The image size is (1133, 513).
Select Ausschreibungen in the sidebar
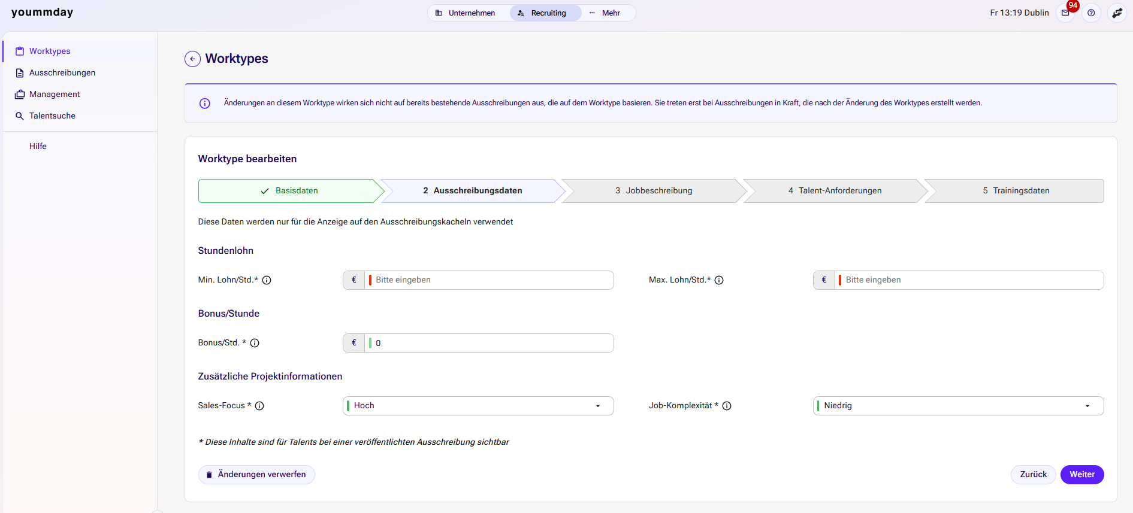point(62,72)
